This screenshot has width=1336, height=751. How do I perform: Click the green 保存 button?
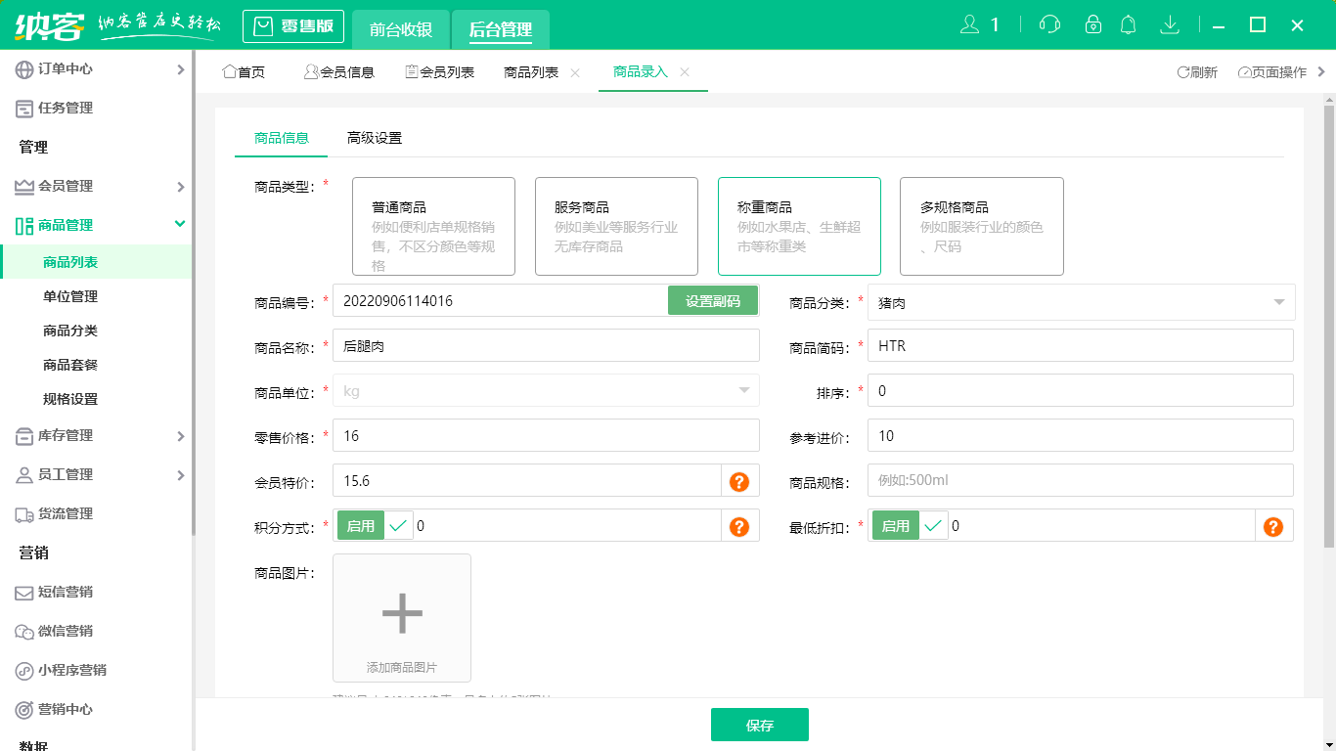tap(759, 725)
